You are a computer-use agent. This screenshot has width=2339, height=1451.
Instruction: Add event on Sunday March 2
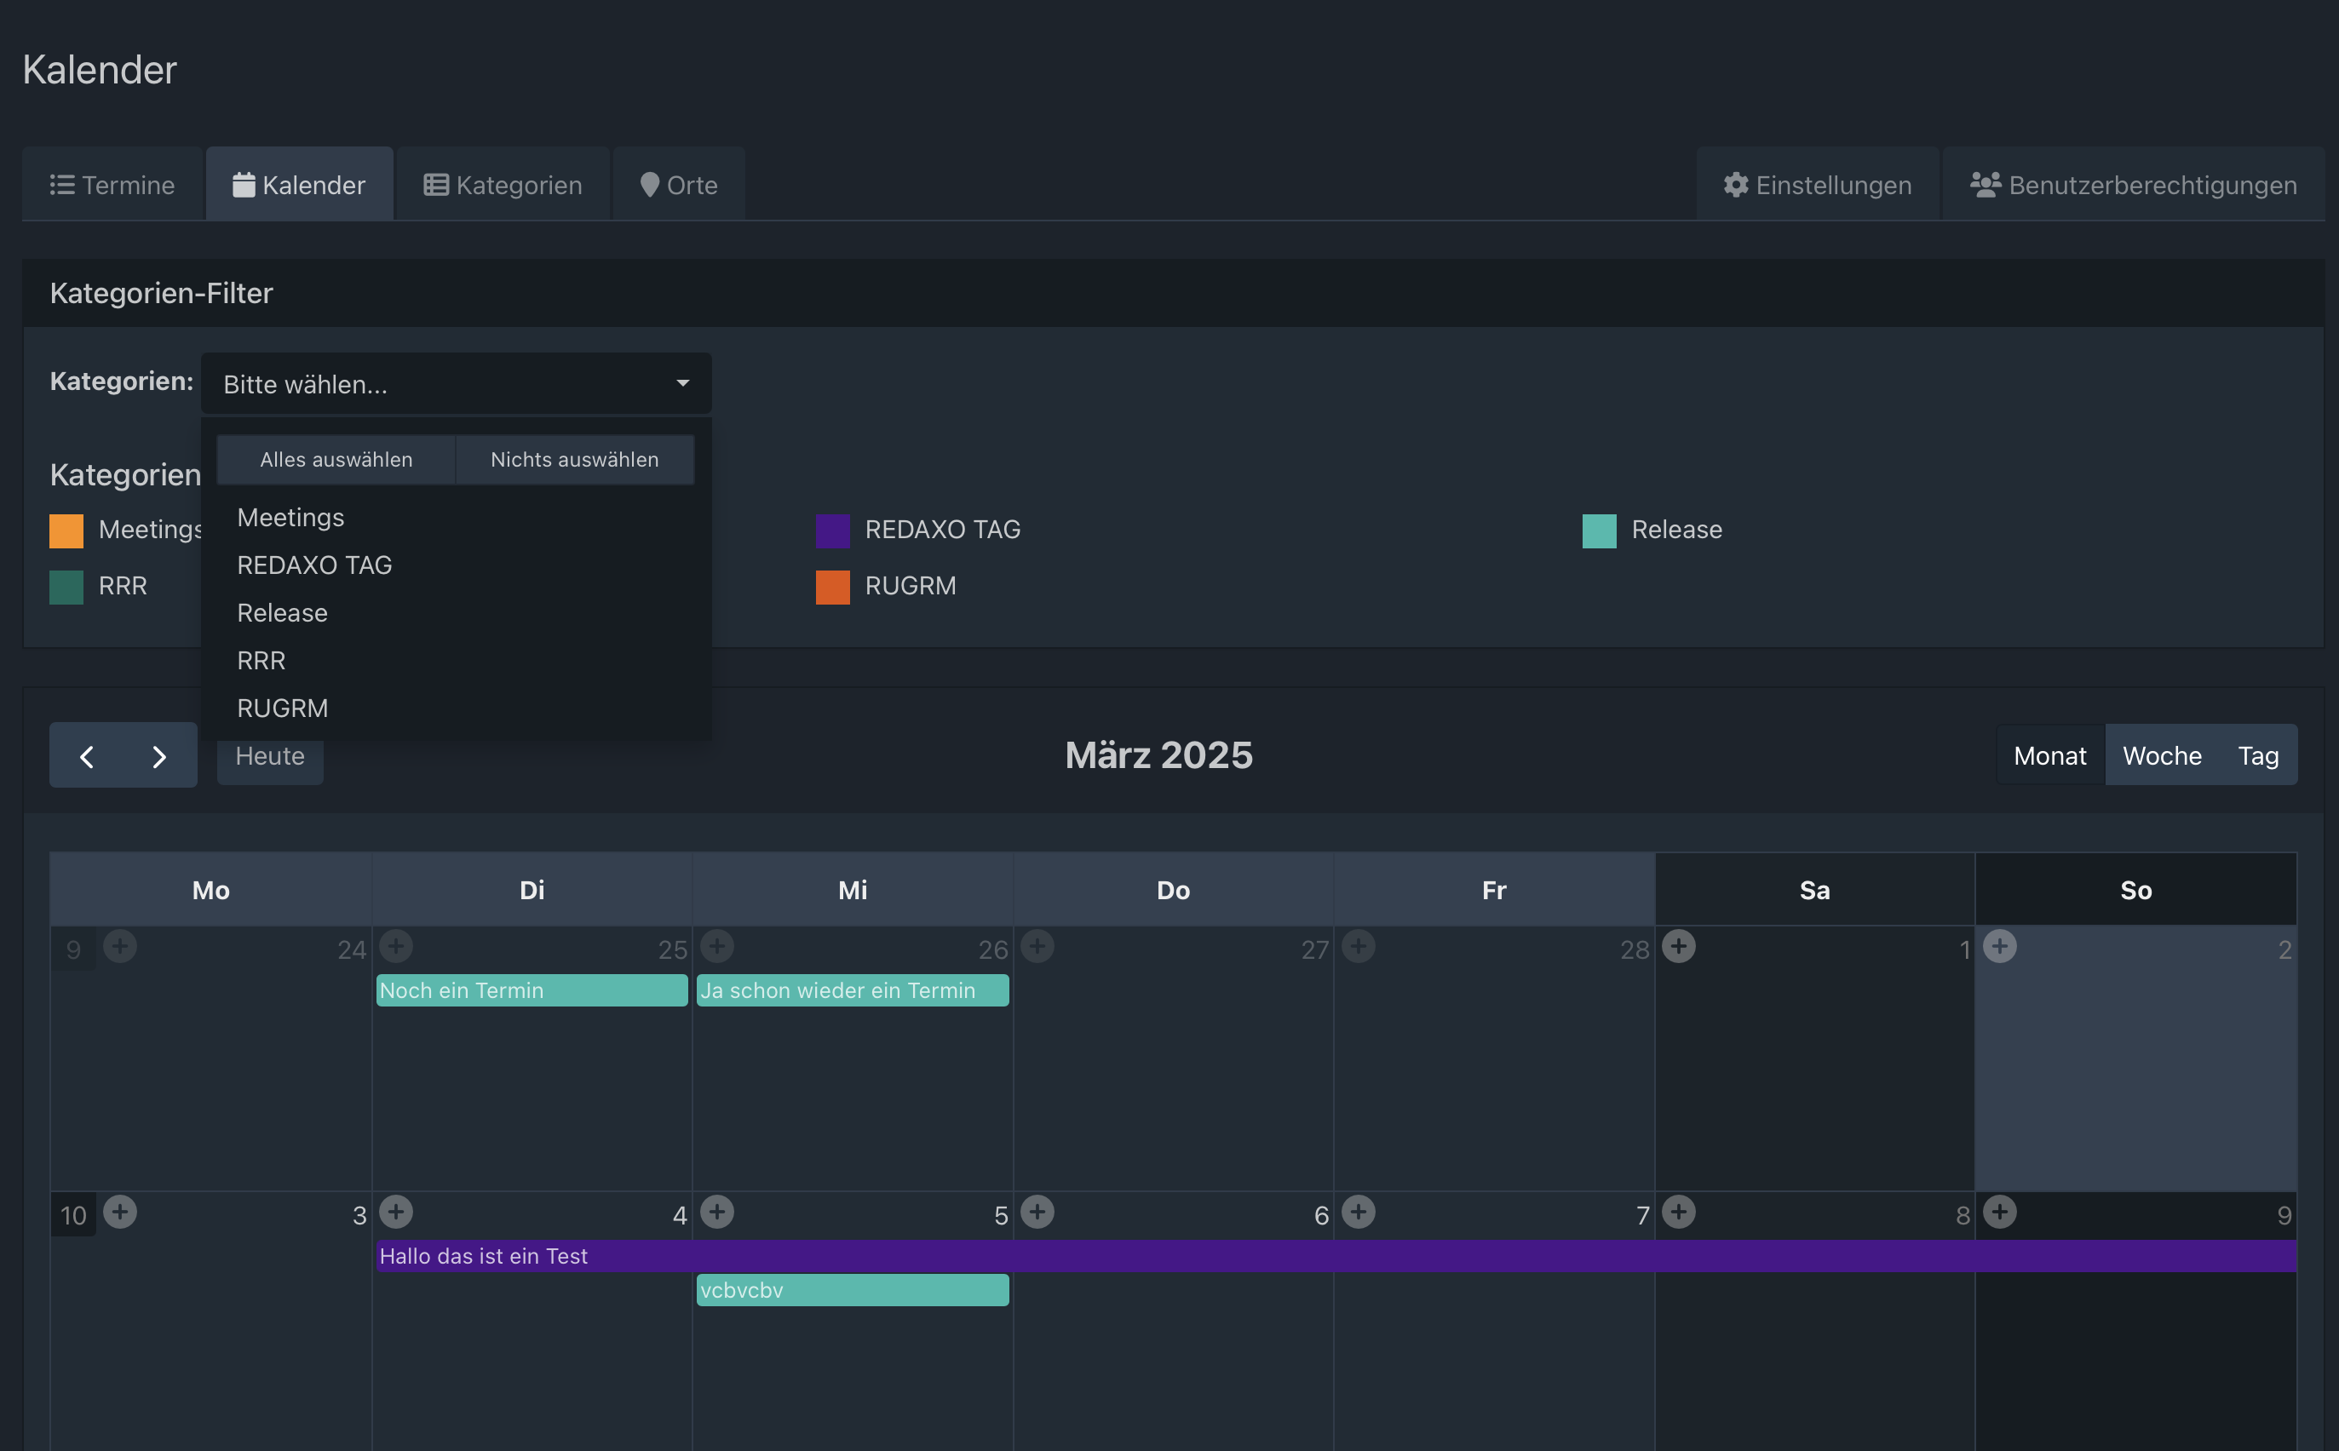(x=1999, y=946)
